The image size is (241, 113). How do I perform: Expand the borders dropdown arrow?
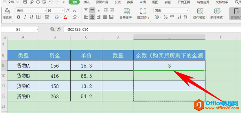42,17
